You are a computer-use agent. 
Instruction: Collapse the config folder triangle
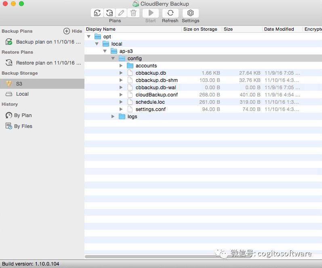(x=113, y=58)
